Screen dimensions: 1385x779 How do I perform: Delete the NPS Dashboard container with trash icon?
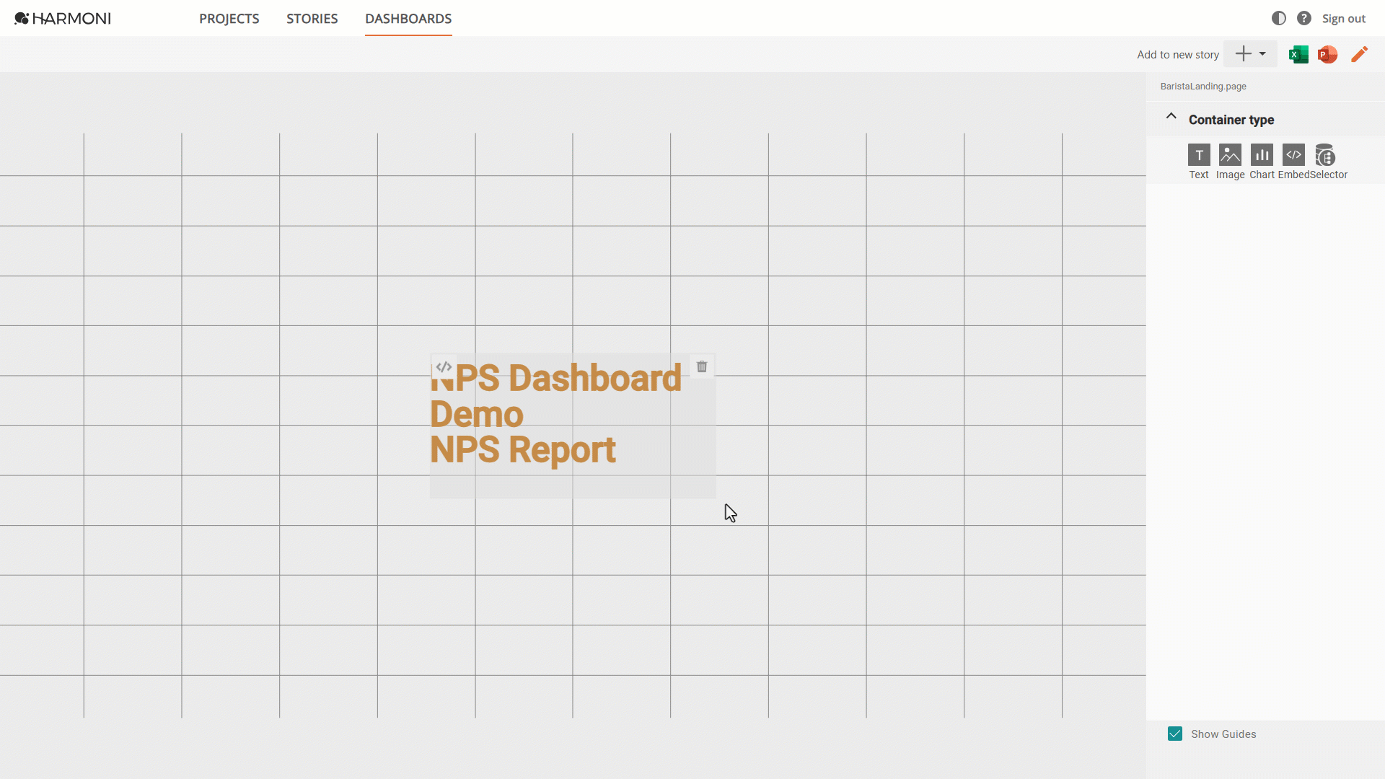point(702,366)
